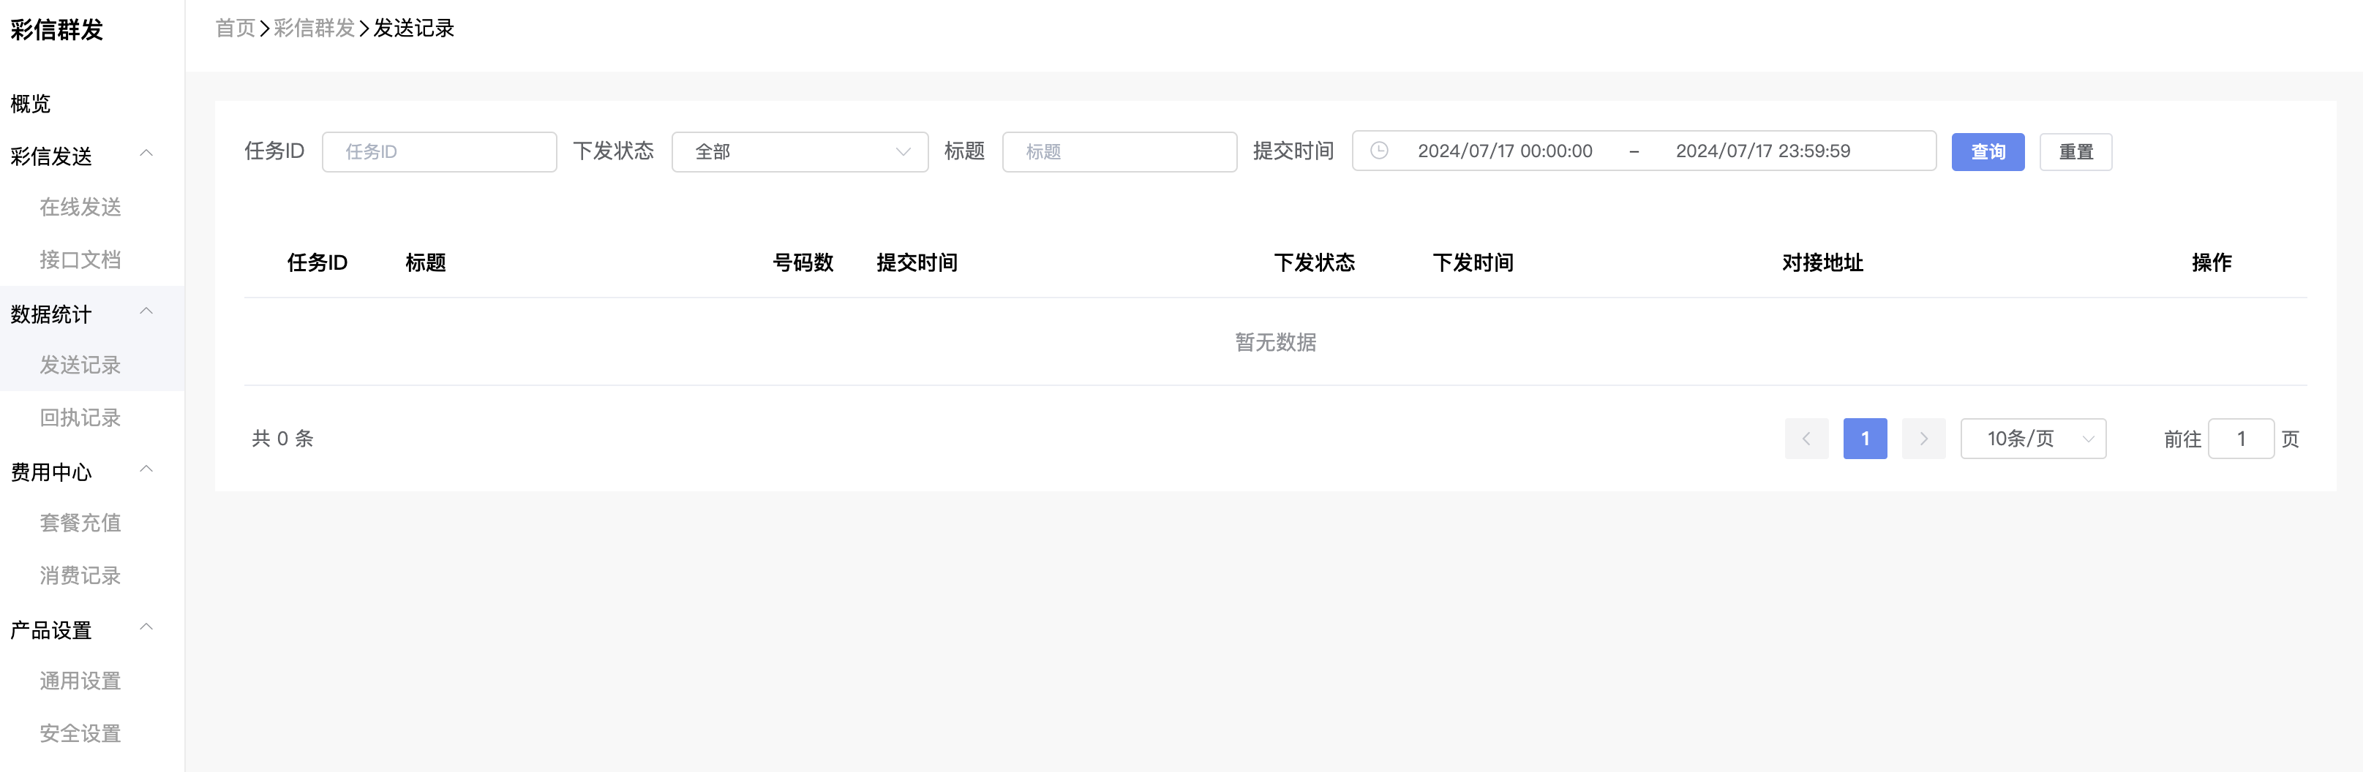Open the 10条/页 page size dropdown
2363x772 pixels.
point(2033,438)
